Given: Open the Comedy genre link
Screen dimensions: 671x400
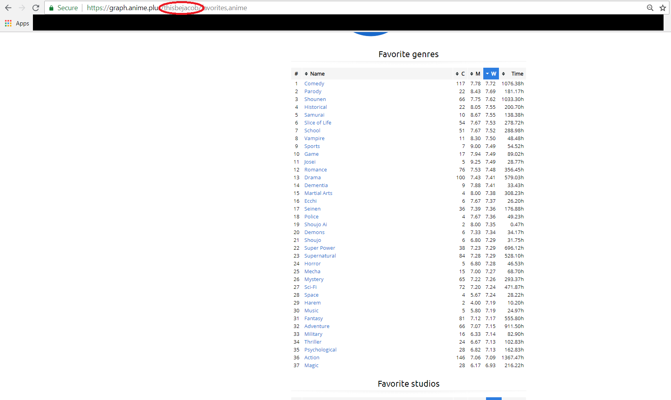Looking at the screenshot, I should [x=314, y=84].
